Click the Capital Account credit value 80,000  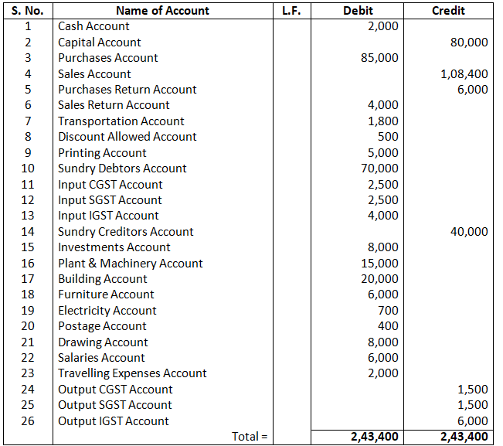point(468,43)
